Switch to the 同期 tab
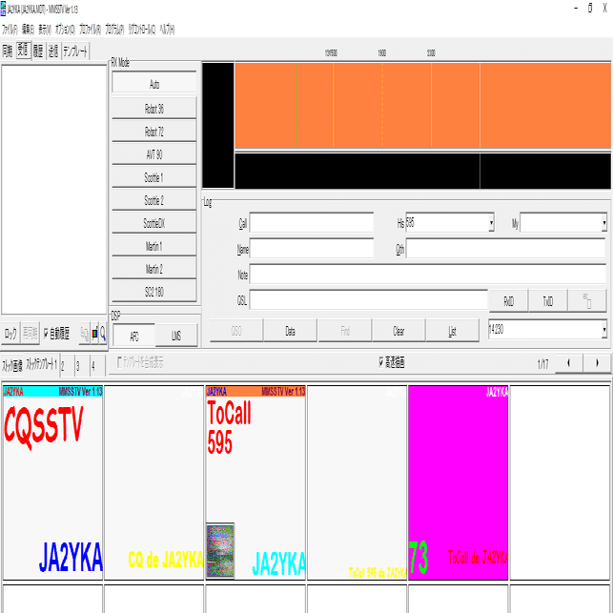613x613 pixels. point(8,51)
